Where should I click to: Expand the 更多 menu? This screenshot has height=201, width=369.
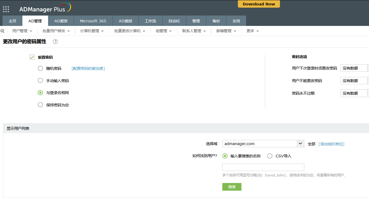coord(253,31)
